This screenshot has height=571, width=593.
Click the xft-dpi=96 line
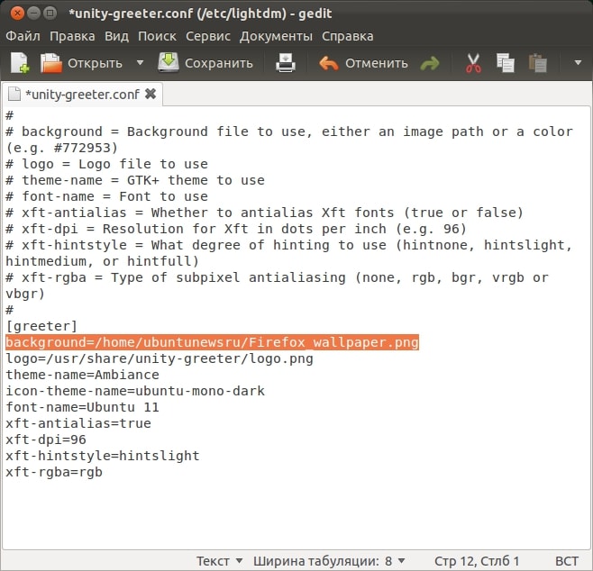pyautogui.click(x=46, y=440)
